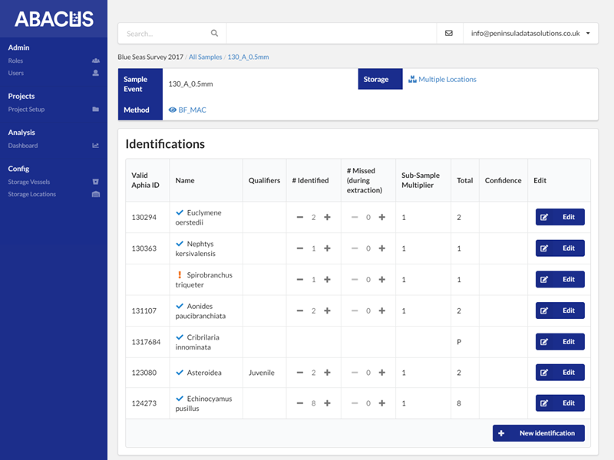Open Dashboard in the sidebar
Image resolution: width=614 pixels, height=460 pixels.
[23, 146]
